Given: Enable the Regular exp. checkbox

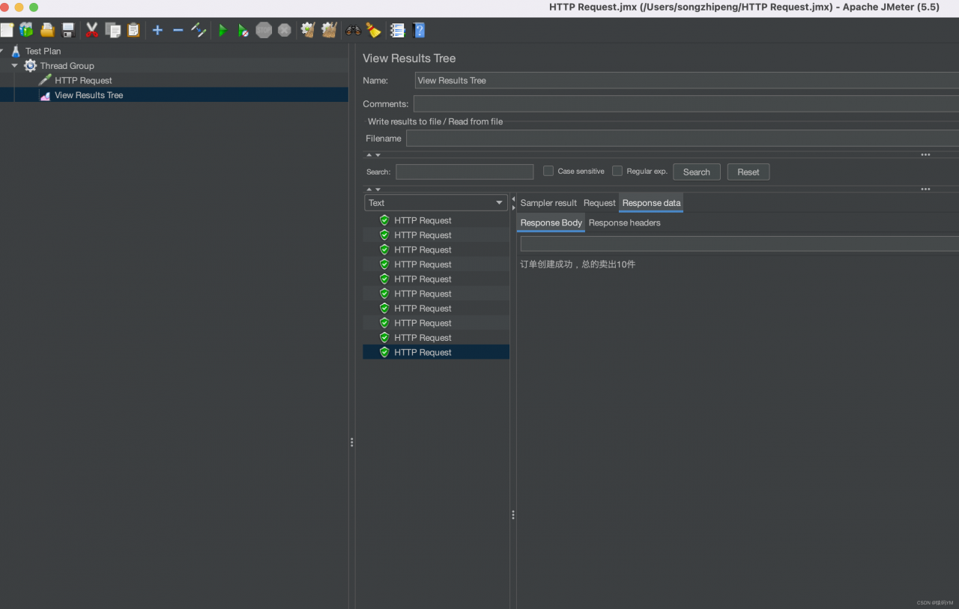Looking at the screenshot, I should click(617, 171).
